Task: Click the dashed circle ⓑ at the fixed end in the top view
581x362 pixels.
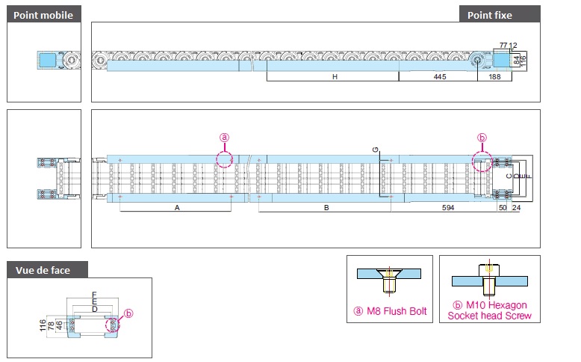Action: coord(482,159)
